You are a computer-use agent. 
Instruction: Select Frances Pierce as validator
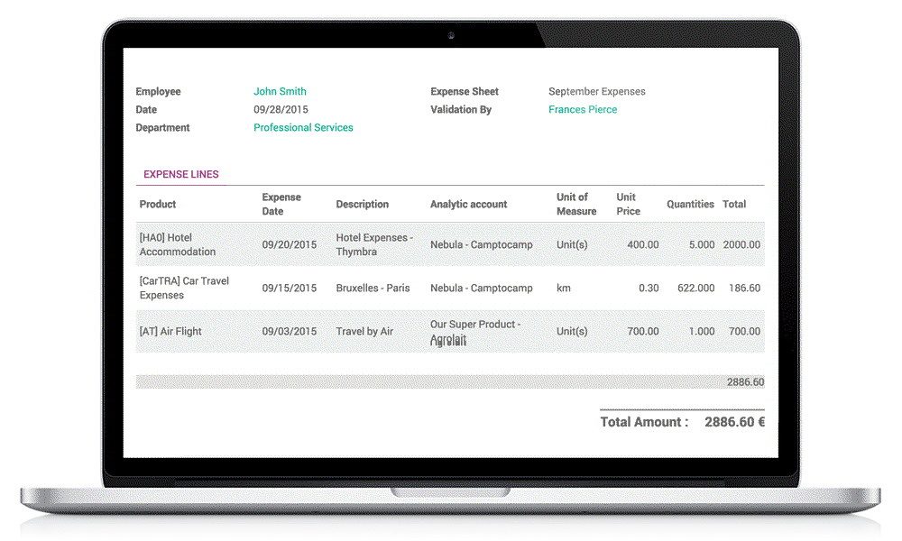(584, 109)
